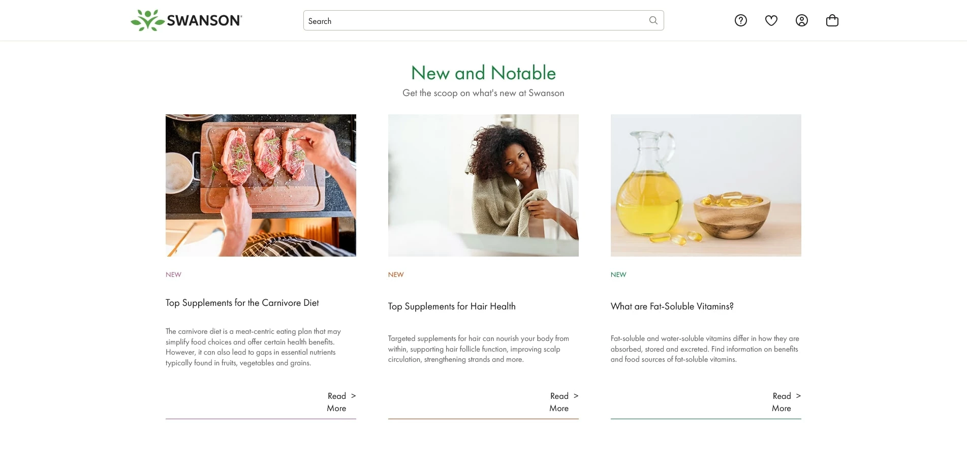Image resolution: width=967 pixels, height=471 pixels.
Task: Click Read More under Carnivore Diet article
Action: pyautogui.click(x=336, y=402)
